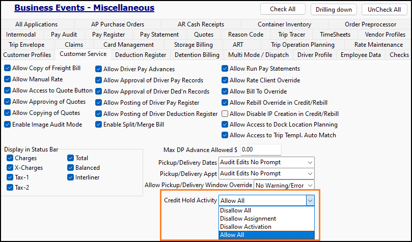Toggle Allow Rate Client Override
Image resolution: width=412 pixels, height=242 pixels.
pos(225,80)
